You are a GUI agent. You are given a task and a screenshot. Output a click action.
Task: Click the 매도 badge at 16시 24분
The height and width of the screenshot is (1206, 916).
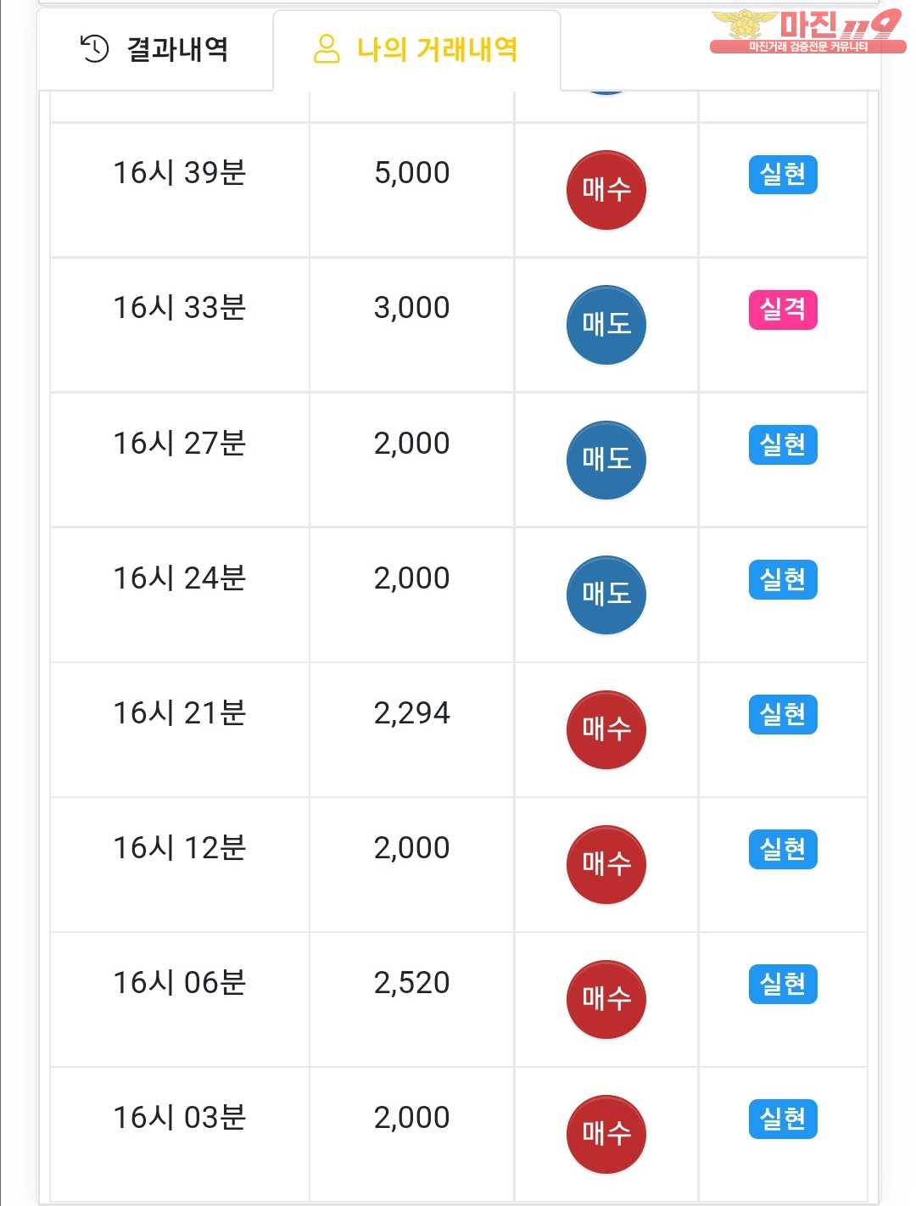point(606,595)
